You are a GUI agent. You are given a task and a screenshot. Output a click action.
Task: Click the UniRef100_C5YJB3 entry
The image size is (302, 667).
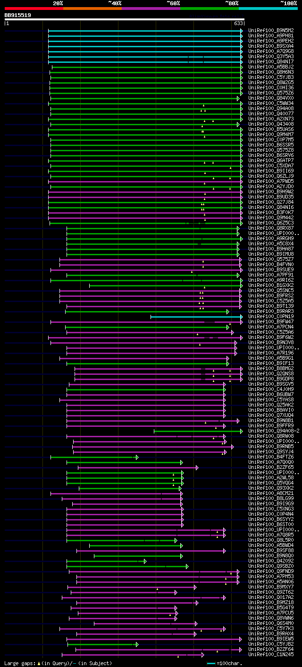point(272,78)
